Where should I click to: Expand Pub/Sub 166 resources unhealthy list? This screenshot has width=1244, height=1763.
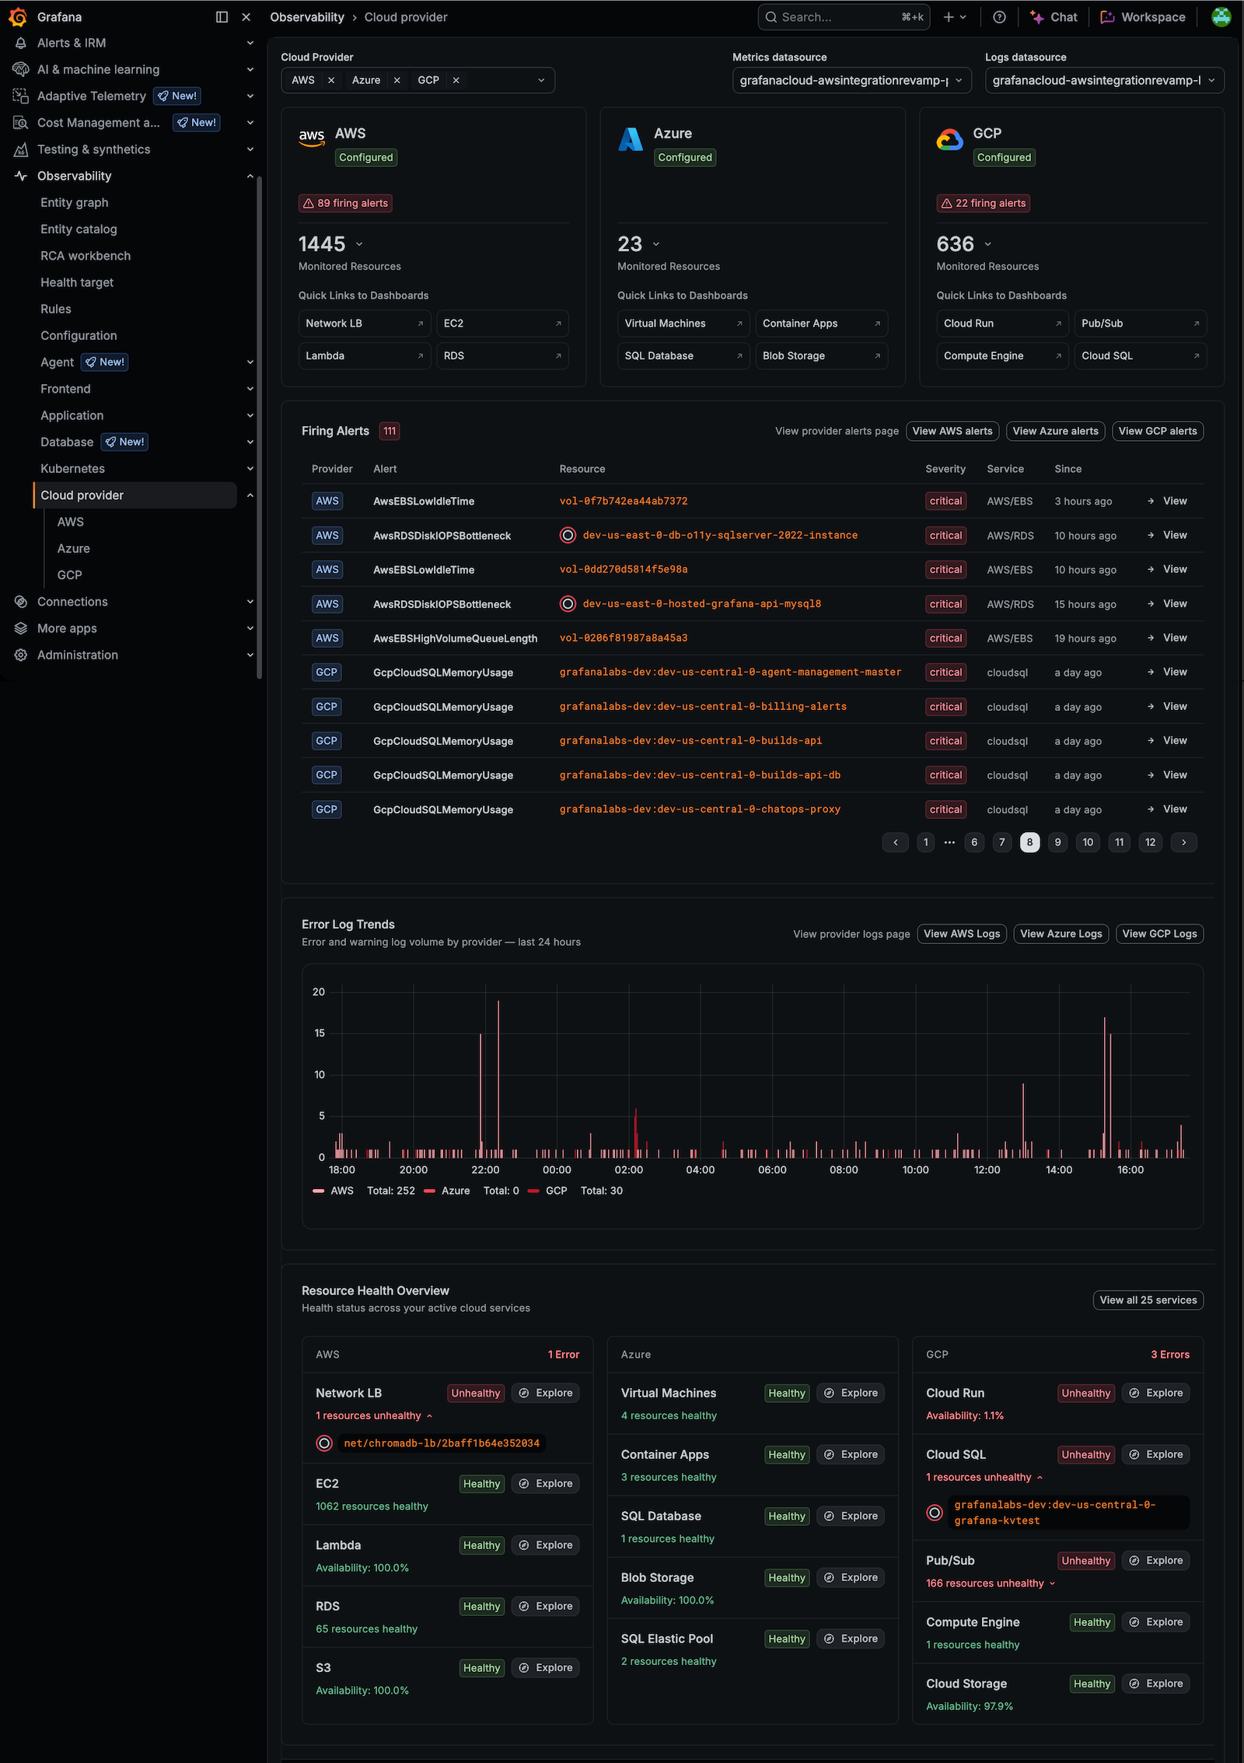(991, 1583)
